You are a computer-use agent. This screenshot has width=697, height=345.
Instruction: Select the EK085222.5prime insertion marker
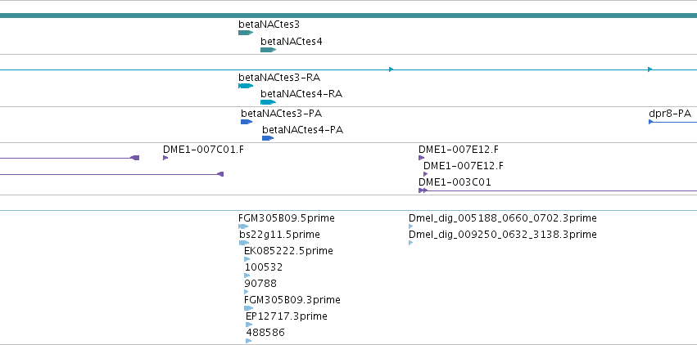pyautogui.click(x=247, y=259)
